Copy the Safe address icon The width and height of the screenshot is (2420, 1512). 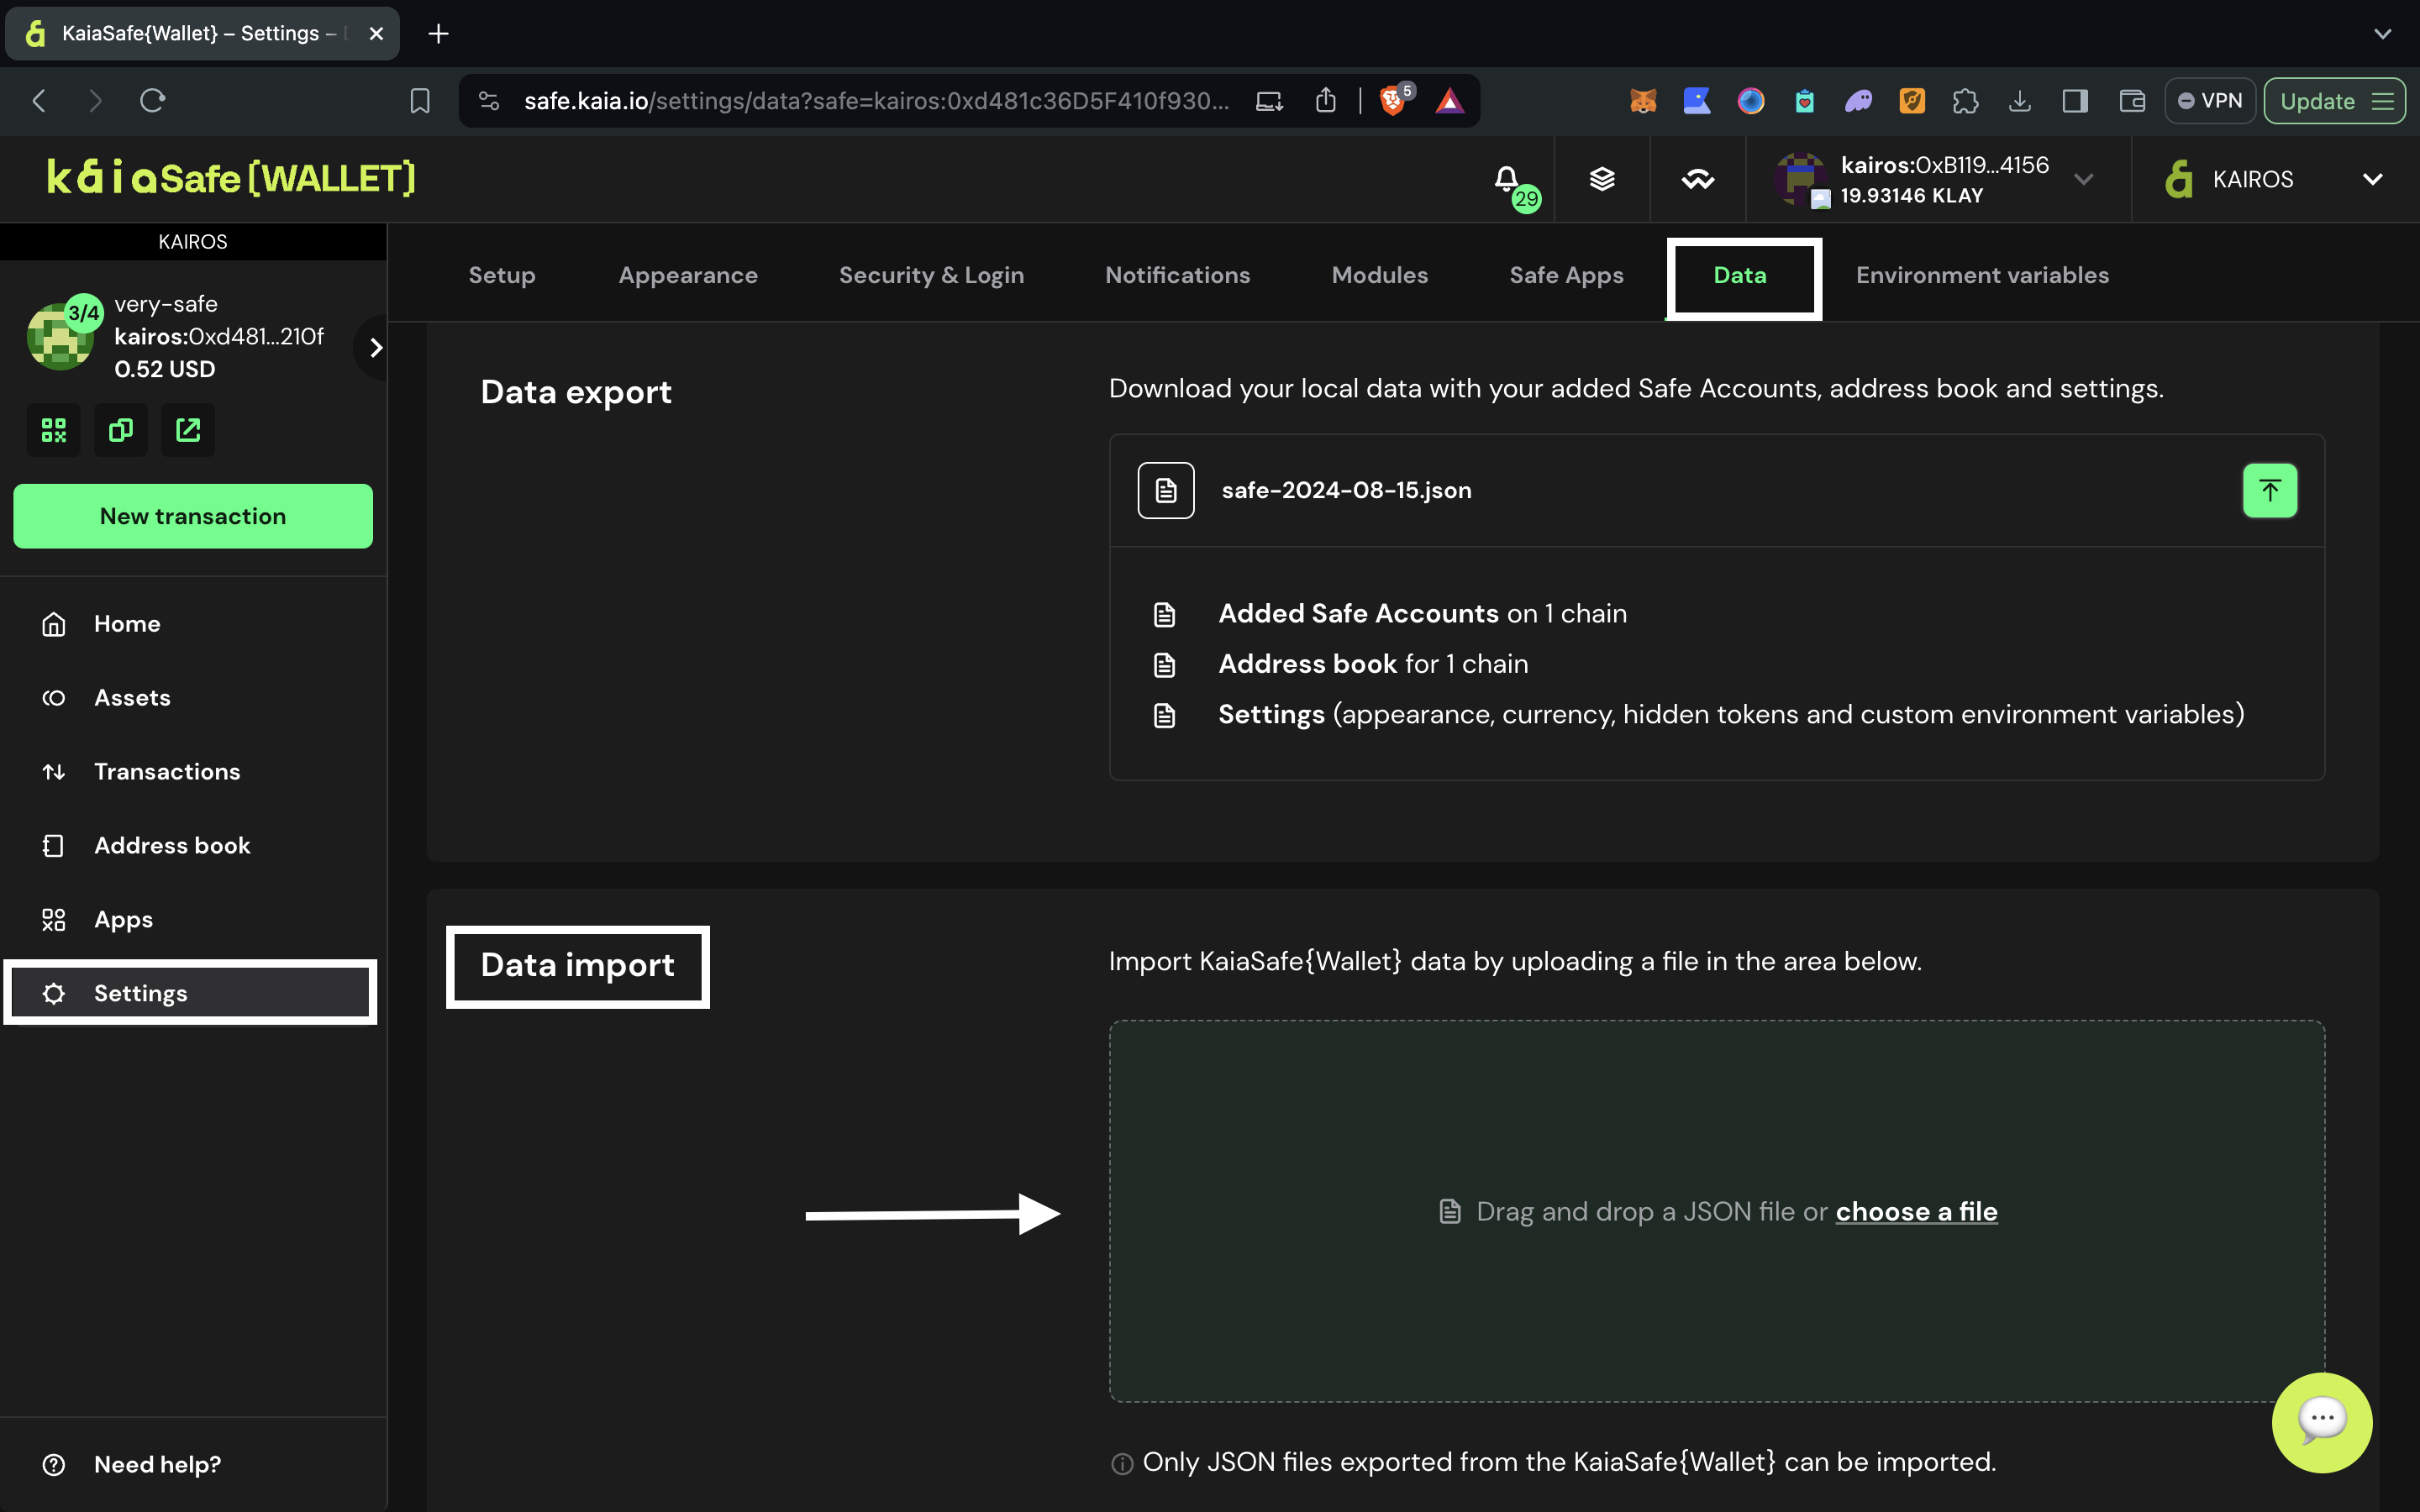pyautogui.click(x=121, y=430)
